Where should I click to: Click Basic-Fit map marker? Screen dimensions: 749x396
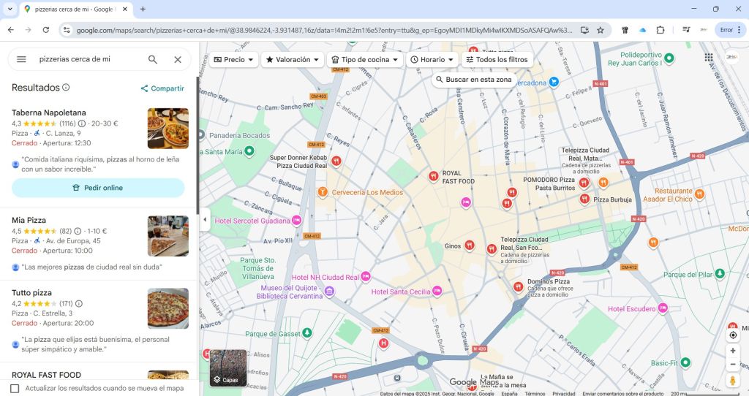[x=685, y=362]
